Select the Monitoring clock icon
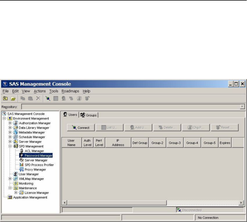This screenshot has width=247, height=222. [16, 183]
